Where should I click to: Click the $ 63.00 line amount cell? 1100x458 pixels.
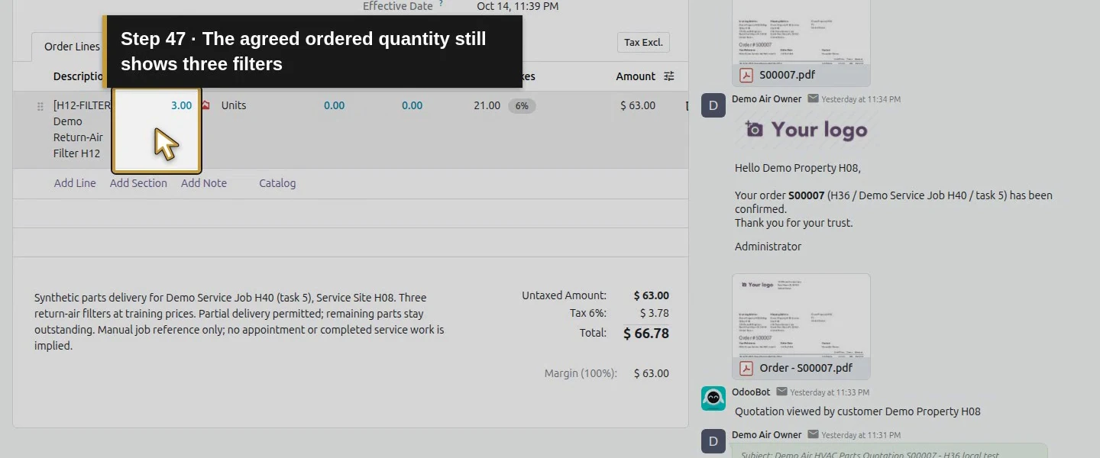pyautogui.click(x=638, y=105)
